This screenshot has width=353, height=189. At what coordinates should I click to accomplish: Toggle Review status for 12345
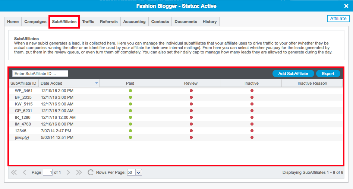click(x=191, y=131)
